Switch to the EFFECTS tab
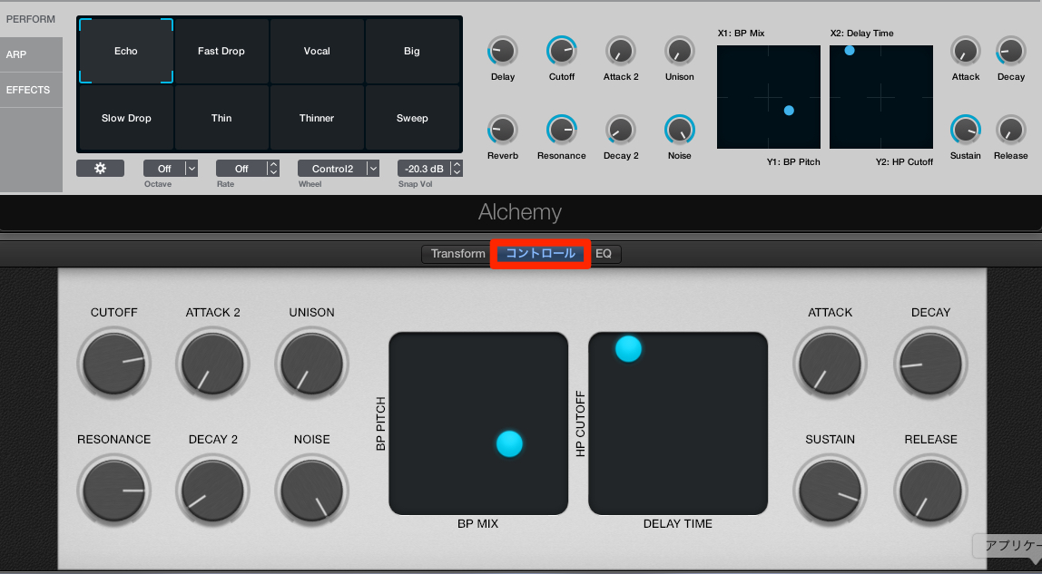Screen dimensions: 1042x574 coord(31,90)
